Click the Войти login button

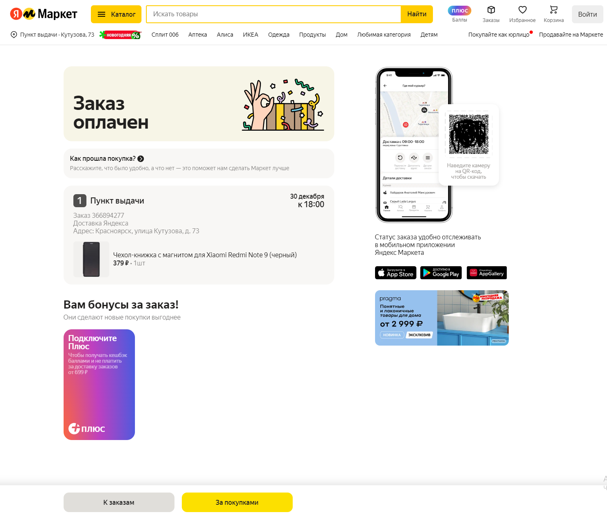tap(587, 14)
